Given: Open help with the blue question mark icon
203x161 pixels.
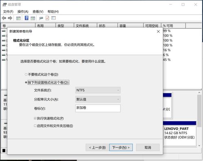Looking at the screenshot, I should click(x=26, y=18).
